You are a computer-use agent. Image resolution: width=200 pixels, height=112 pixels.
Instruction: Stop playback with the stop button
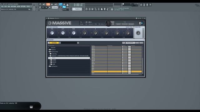46,7
